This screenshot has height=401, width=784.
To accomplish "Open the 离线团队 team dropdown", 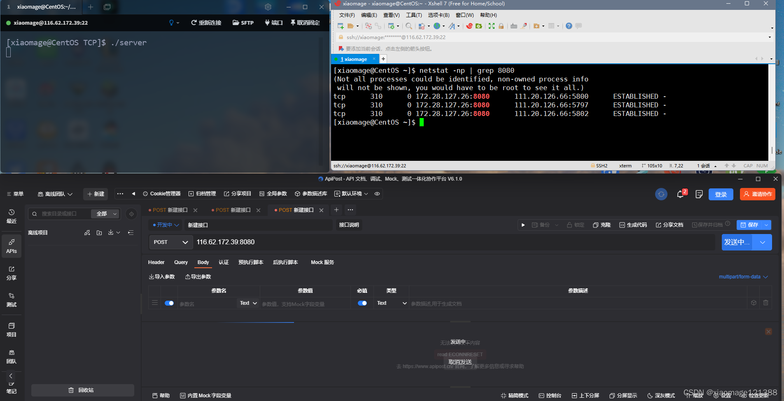I will click(55, 194).
